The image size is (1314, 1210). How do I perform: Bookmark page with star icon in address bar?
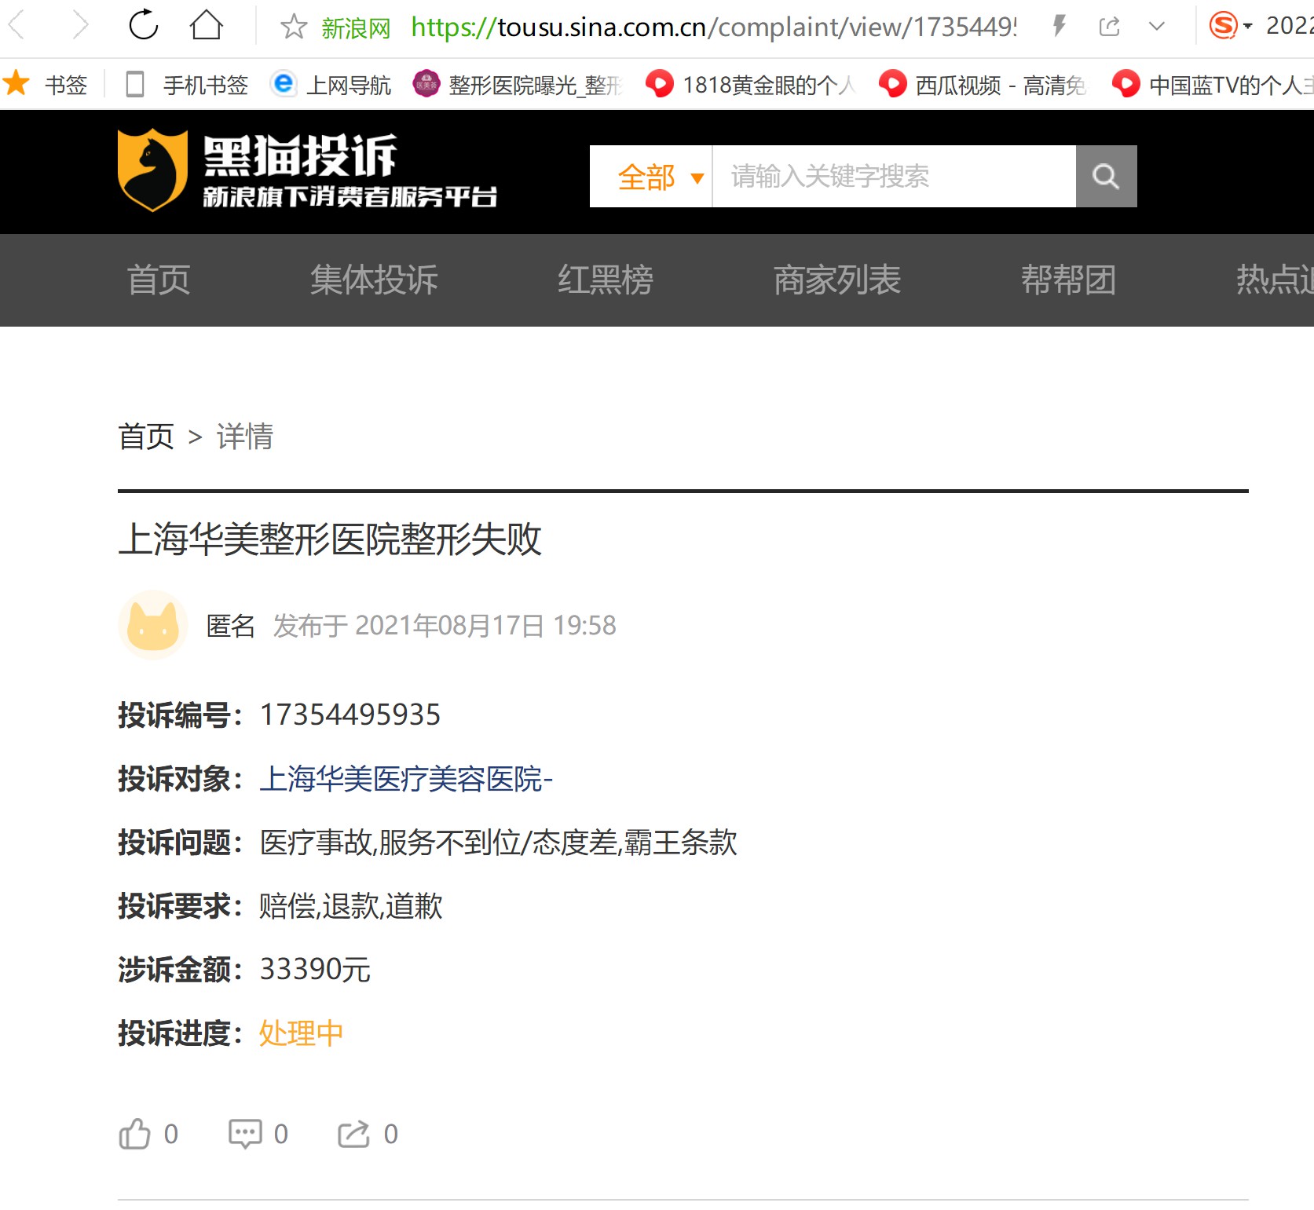294,27
